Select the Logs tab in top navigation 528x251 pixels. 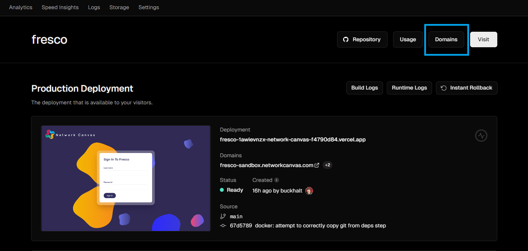click(94, 7)
